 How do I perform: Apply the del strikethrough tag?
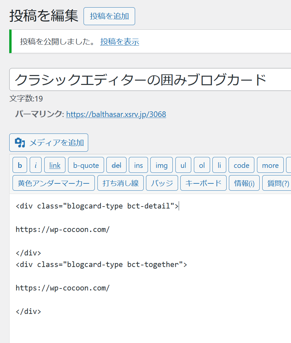116,165
